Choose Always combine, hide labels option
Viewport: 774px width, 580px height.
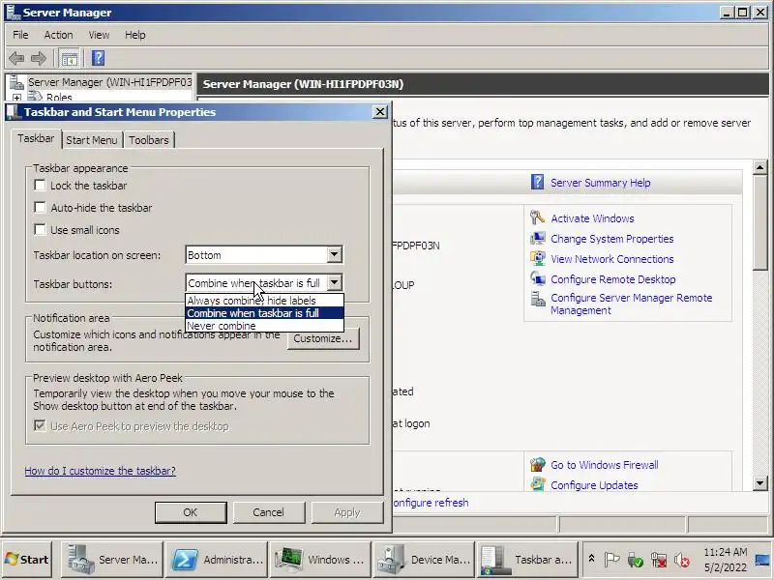coord(264,301)
